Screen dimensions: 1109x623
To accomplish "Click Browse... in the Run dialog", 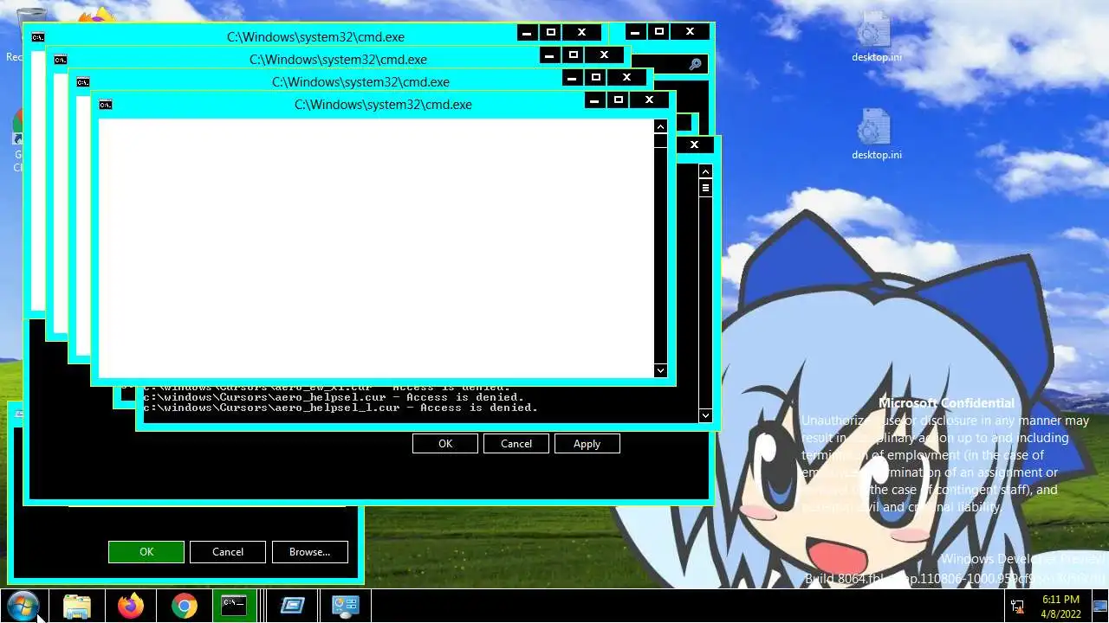I will click(310, 552).
